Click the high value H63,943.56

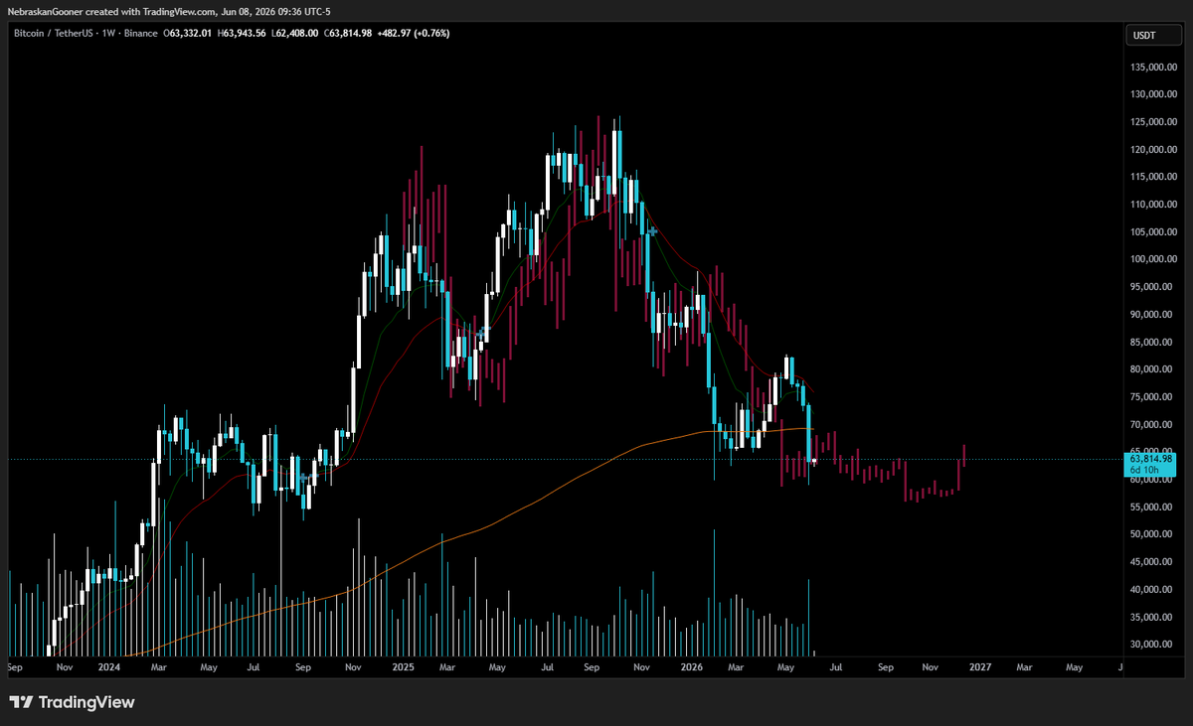240,33
